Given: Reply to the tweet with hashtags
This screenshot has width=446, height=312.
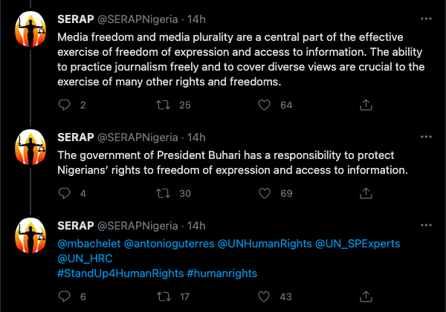Looking at the screenshot, I should pos(64,297).
